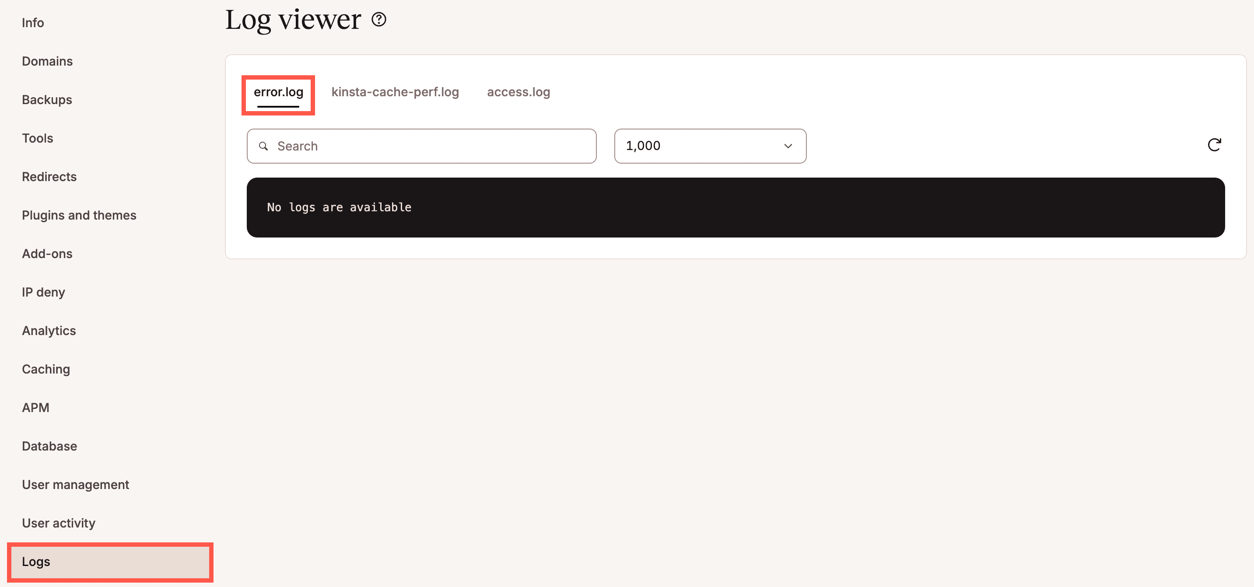Click the dropdown chevron beside 1,000

788,146
